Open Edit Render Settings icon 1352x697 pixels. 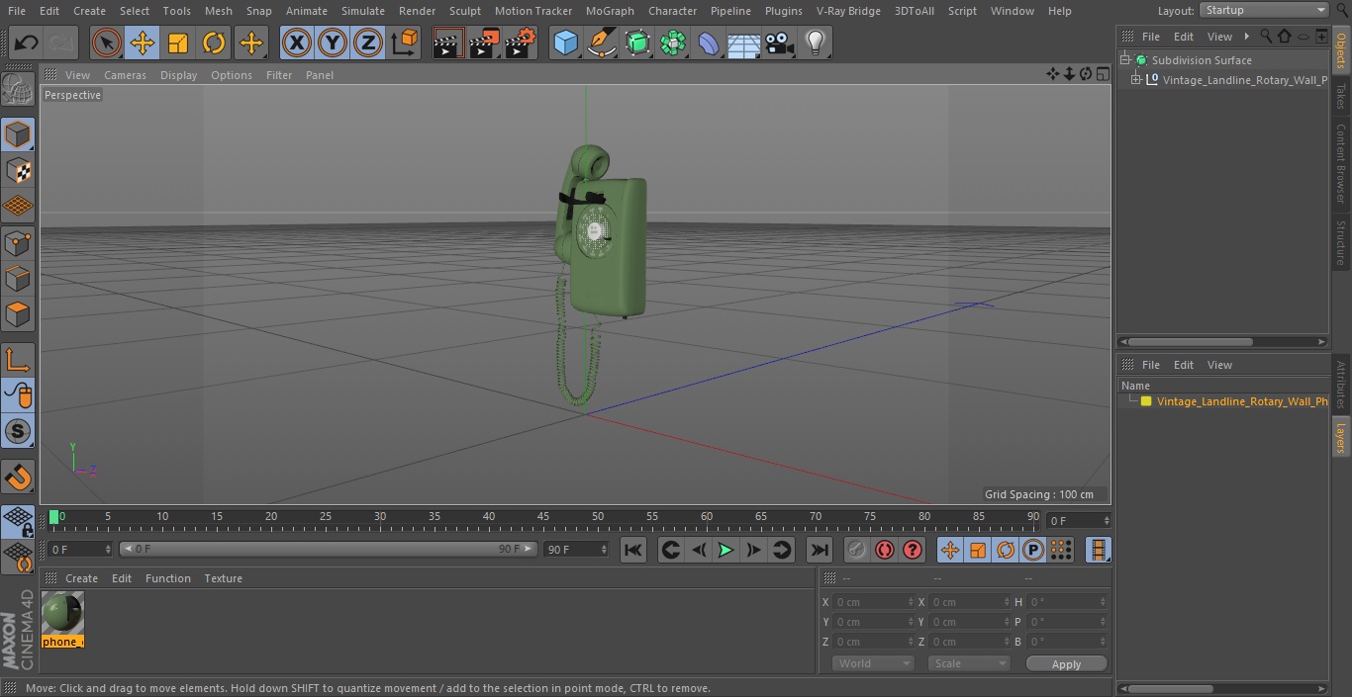(x=521, y=44)
